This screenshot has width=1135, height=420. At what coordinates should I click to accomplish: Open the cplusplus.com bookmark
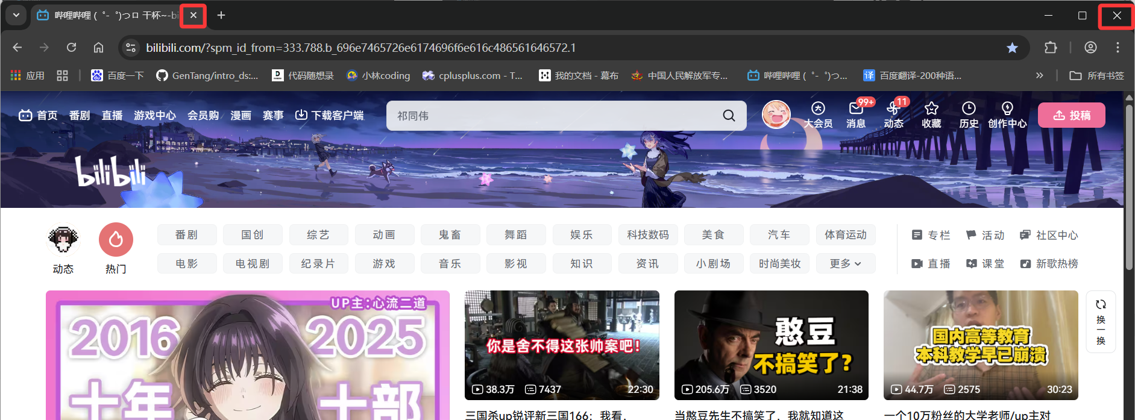coord(473,75)
